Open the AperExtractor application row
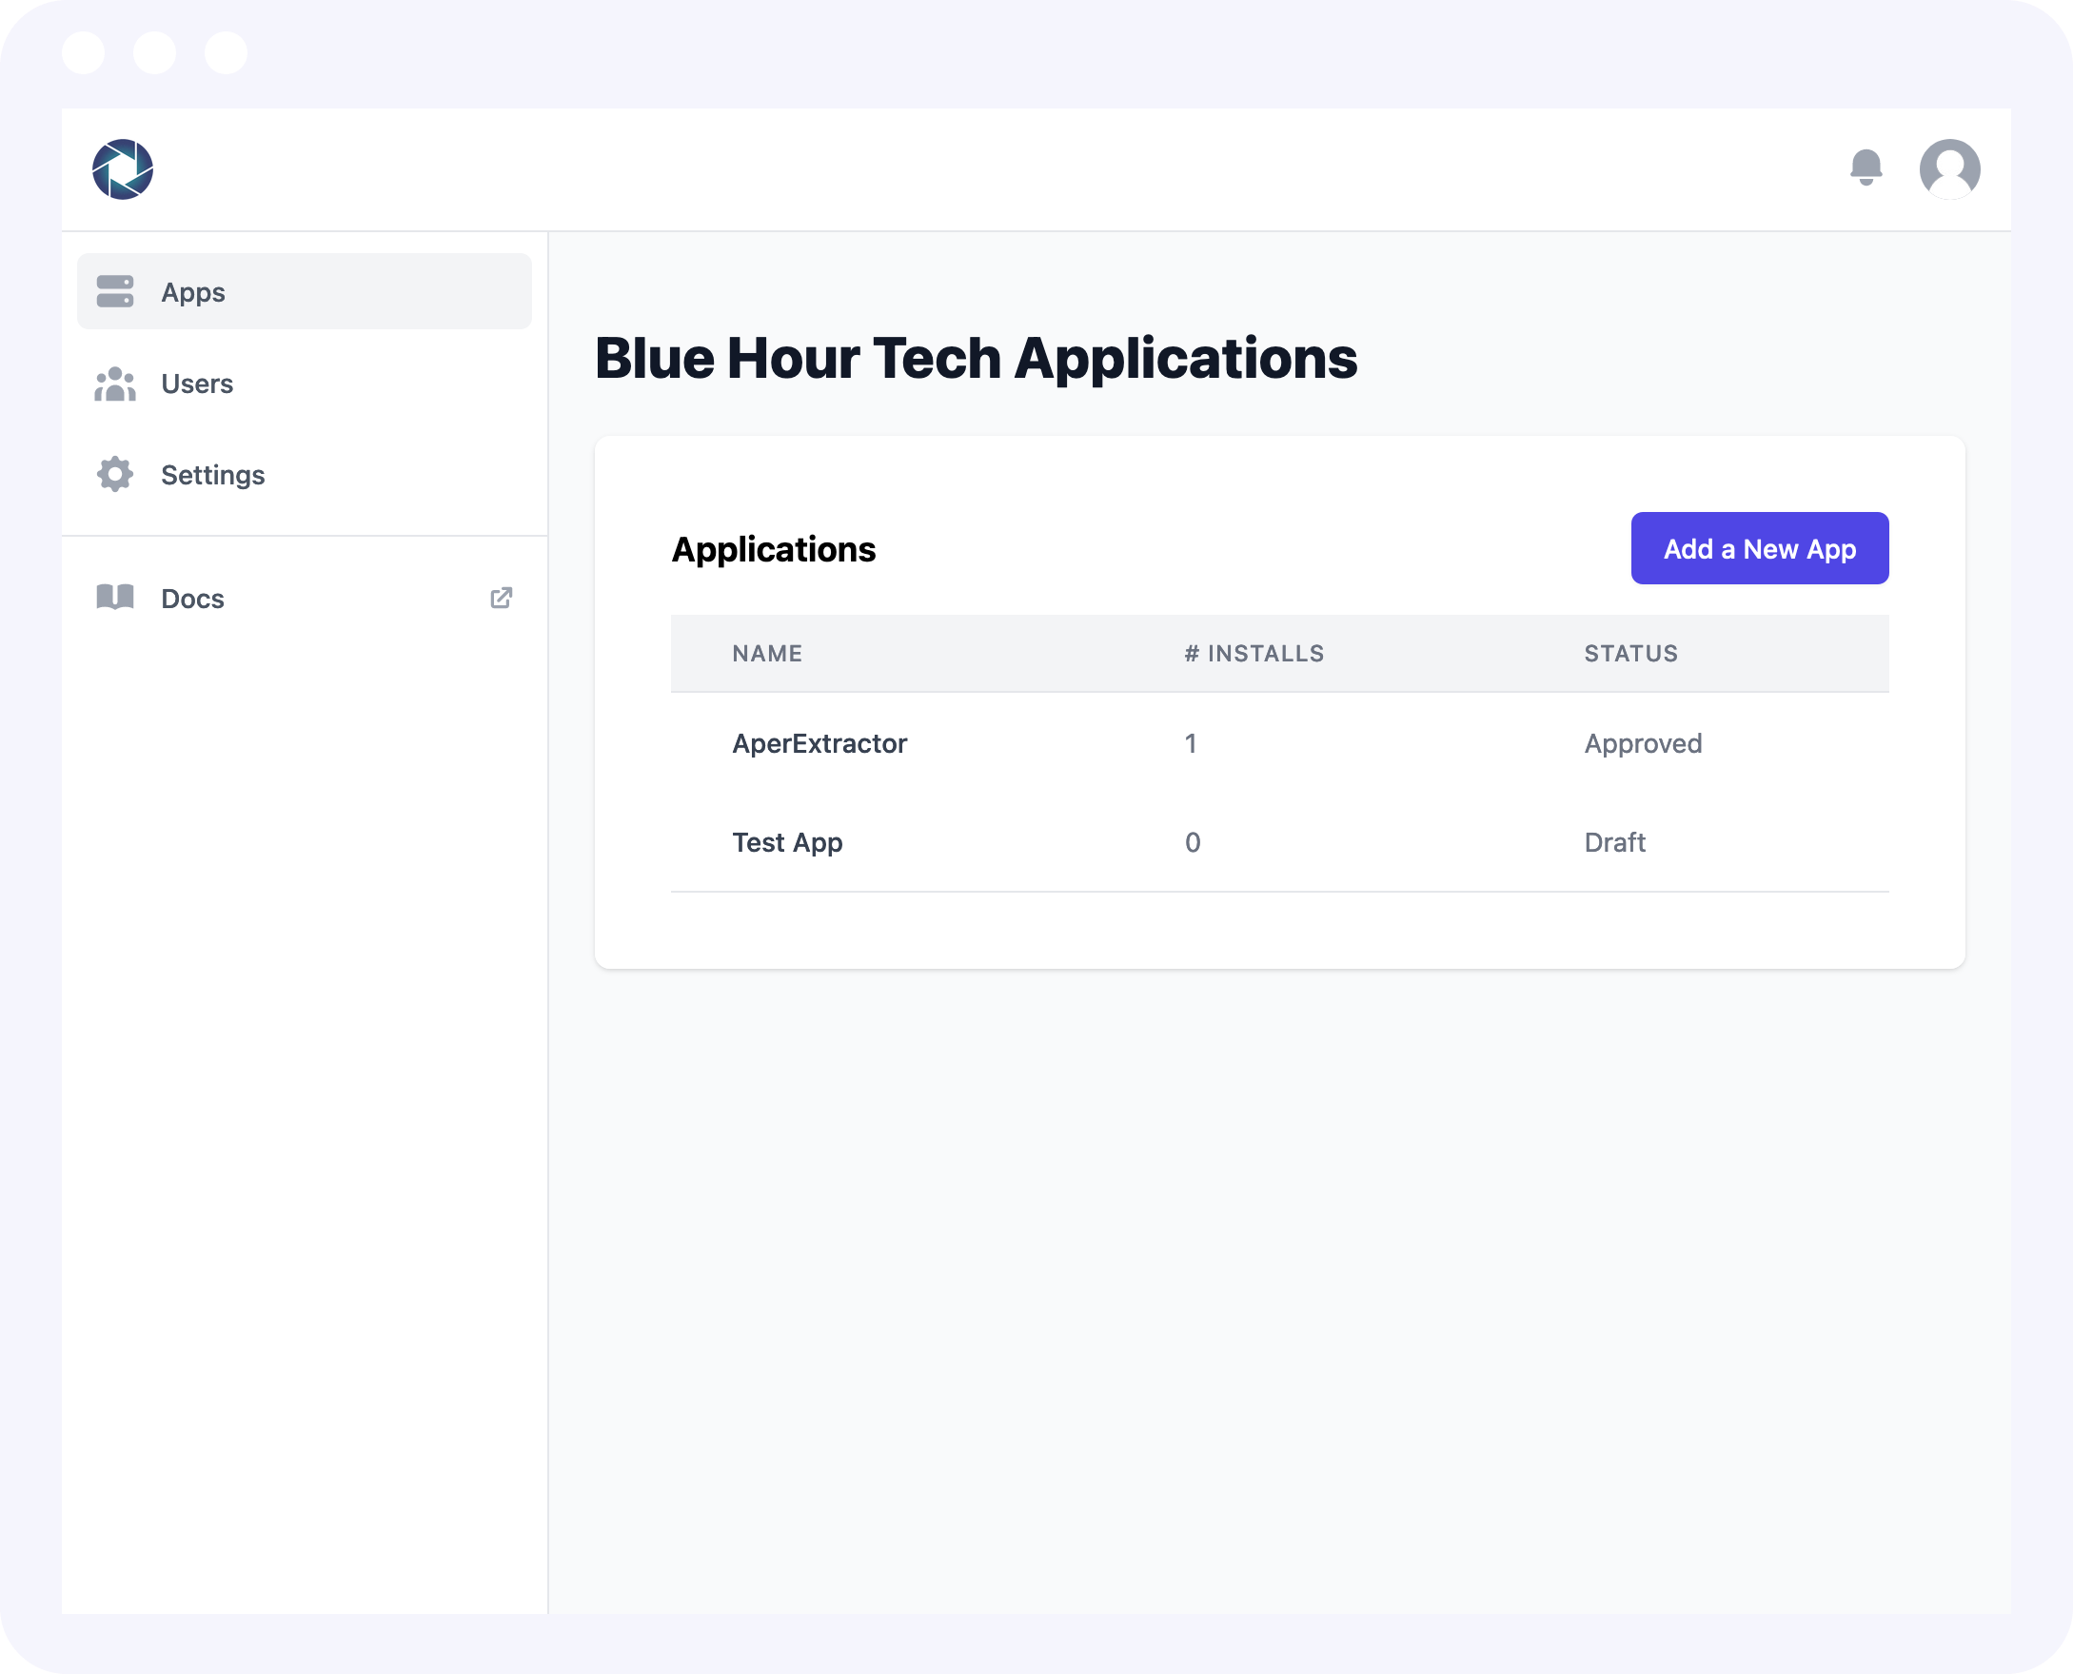The image size is (2073, 1674). pyautogui.click(x=819, y=743)
